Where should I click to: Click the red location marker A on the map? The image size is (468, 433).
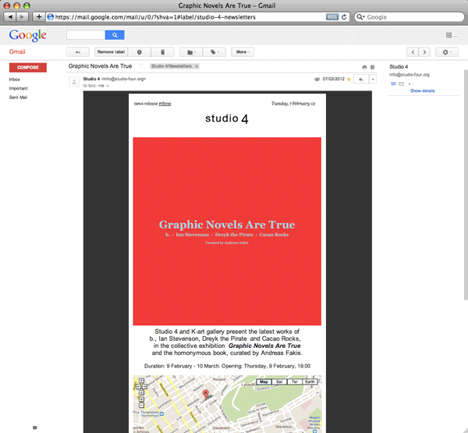(x=205, y=394)
